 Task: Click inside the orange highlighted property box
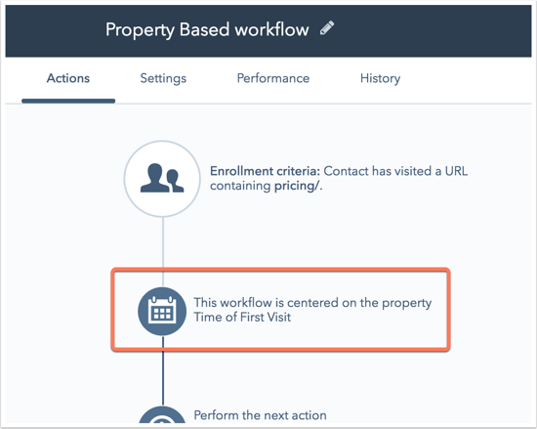pyautogui.click(x=280, y=310)
